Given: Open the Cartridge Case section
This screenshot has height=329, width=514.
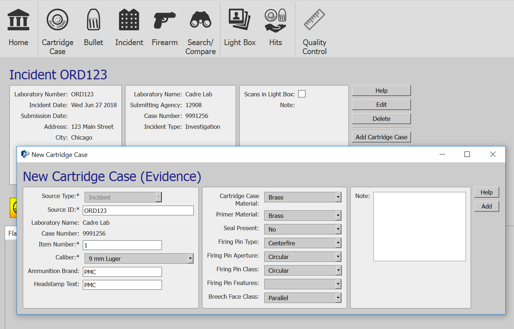Looking at the screenshot, I should coord(57,32).
